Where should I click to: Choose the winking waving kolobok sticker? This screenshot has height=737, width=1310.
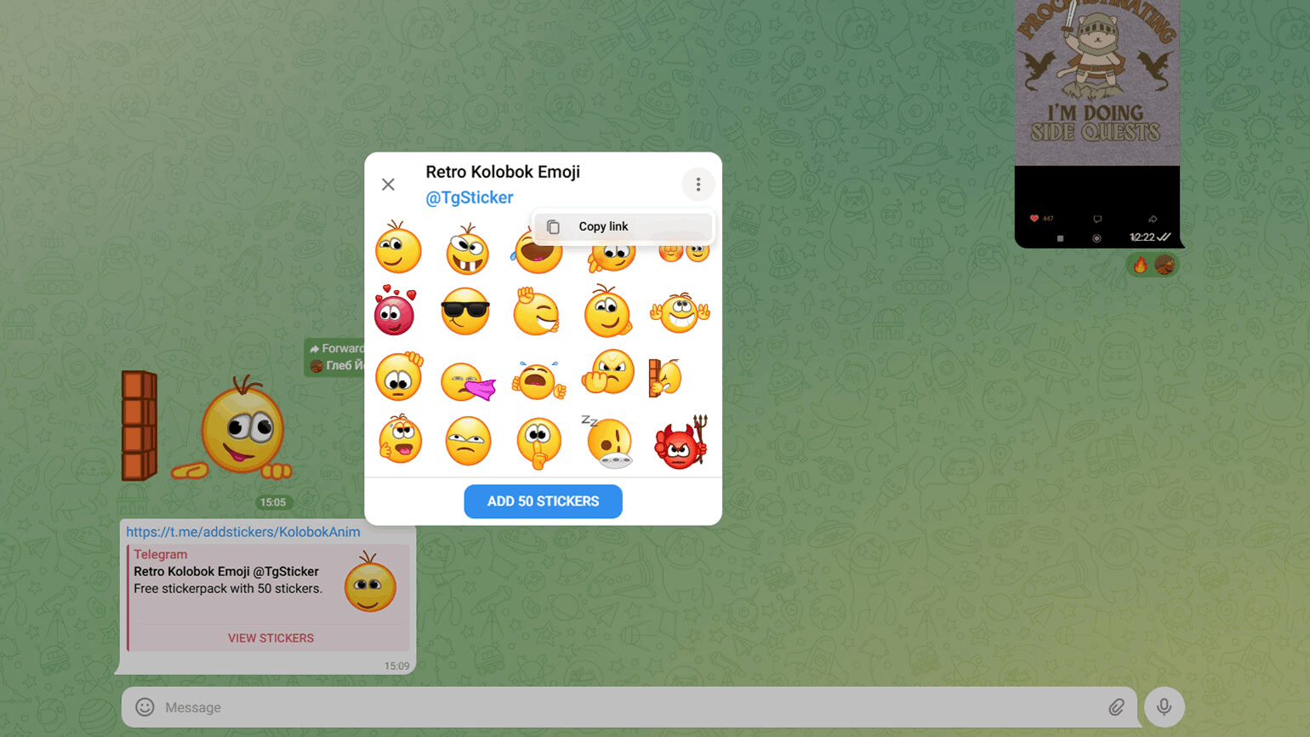(537, 311)
